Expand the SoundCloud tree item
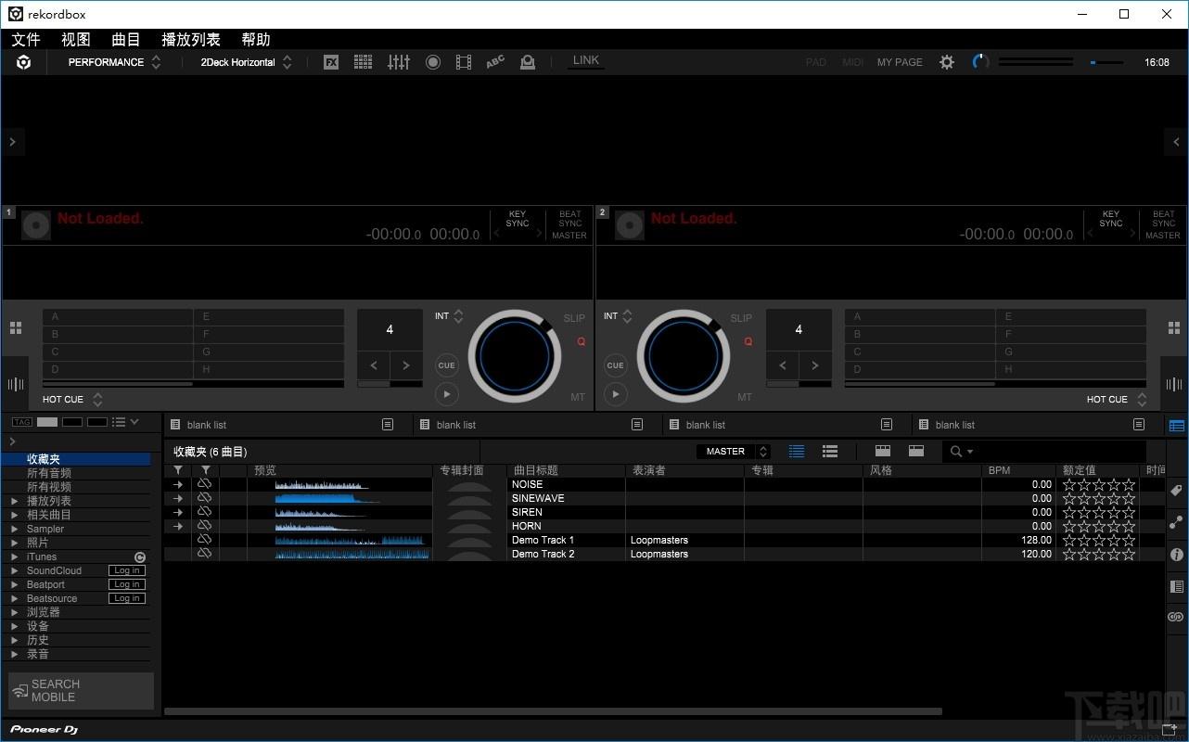Image resolution: width=1189 pixels, height=742 pixels. [x=14, y=571]
